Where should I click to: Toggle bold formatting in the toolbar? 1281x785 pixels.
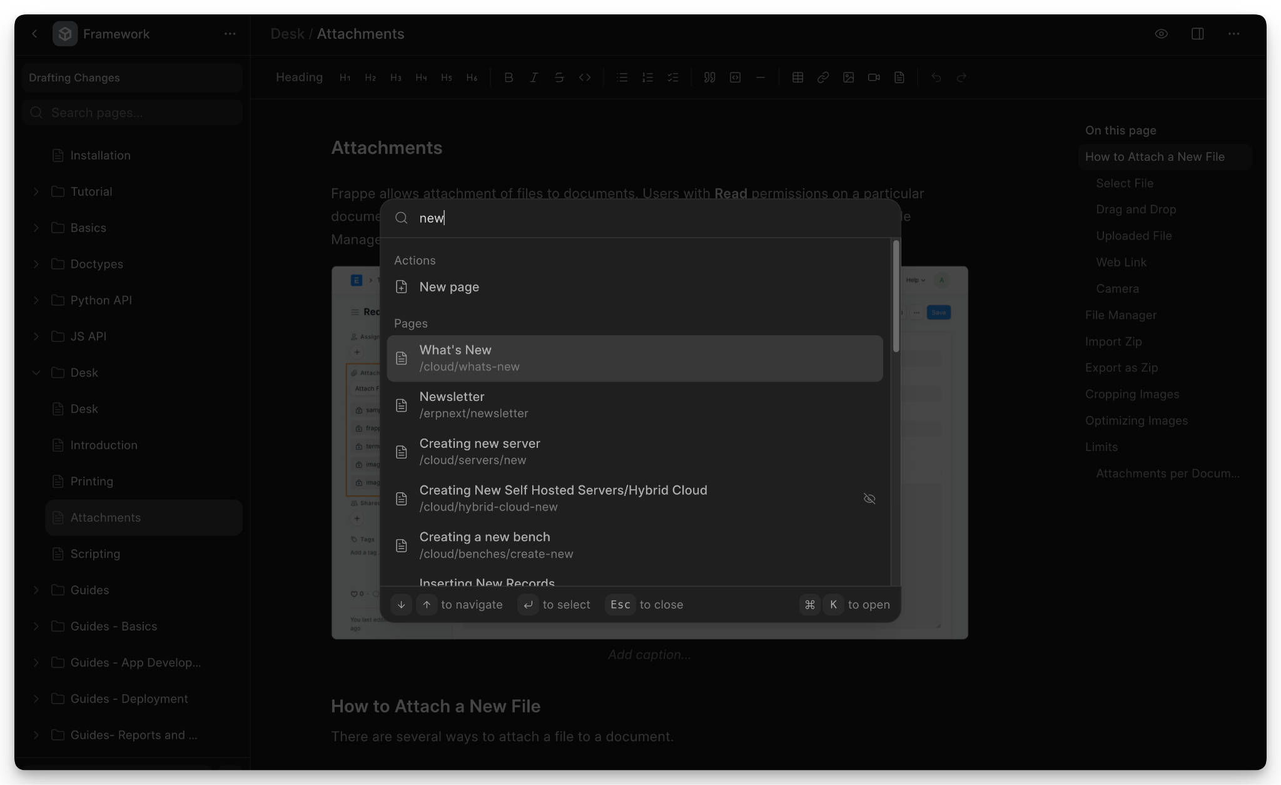coord(509,78)
